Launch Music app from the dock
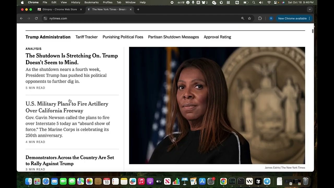Screen dimensions: 334x188 pos(141,181)
